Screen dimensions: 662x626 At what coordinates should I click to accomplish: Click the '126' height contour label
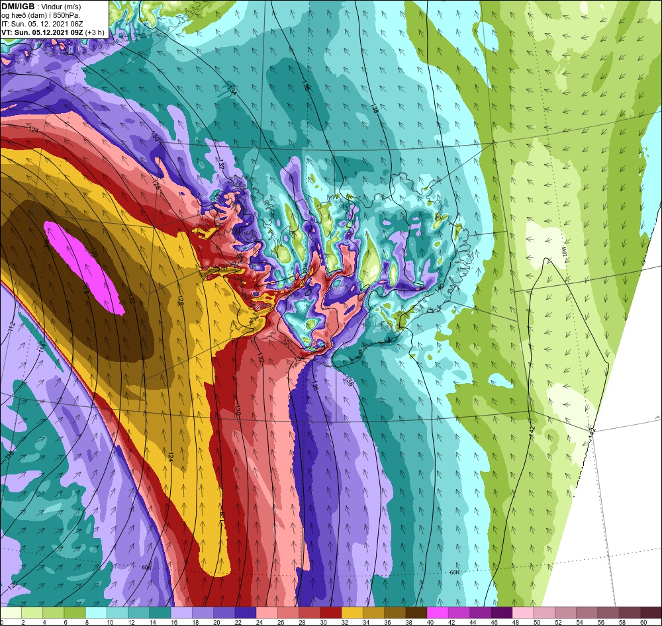(181, 300)
